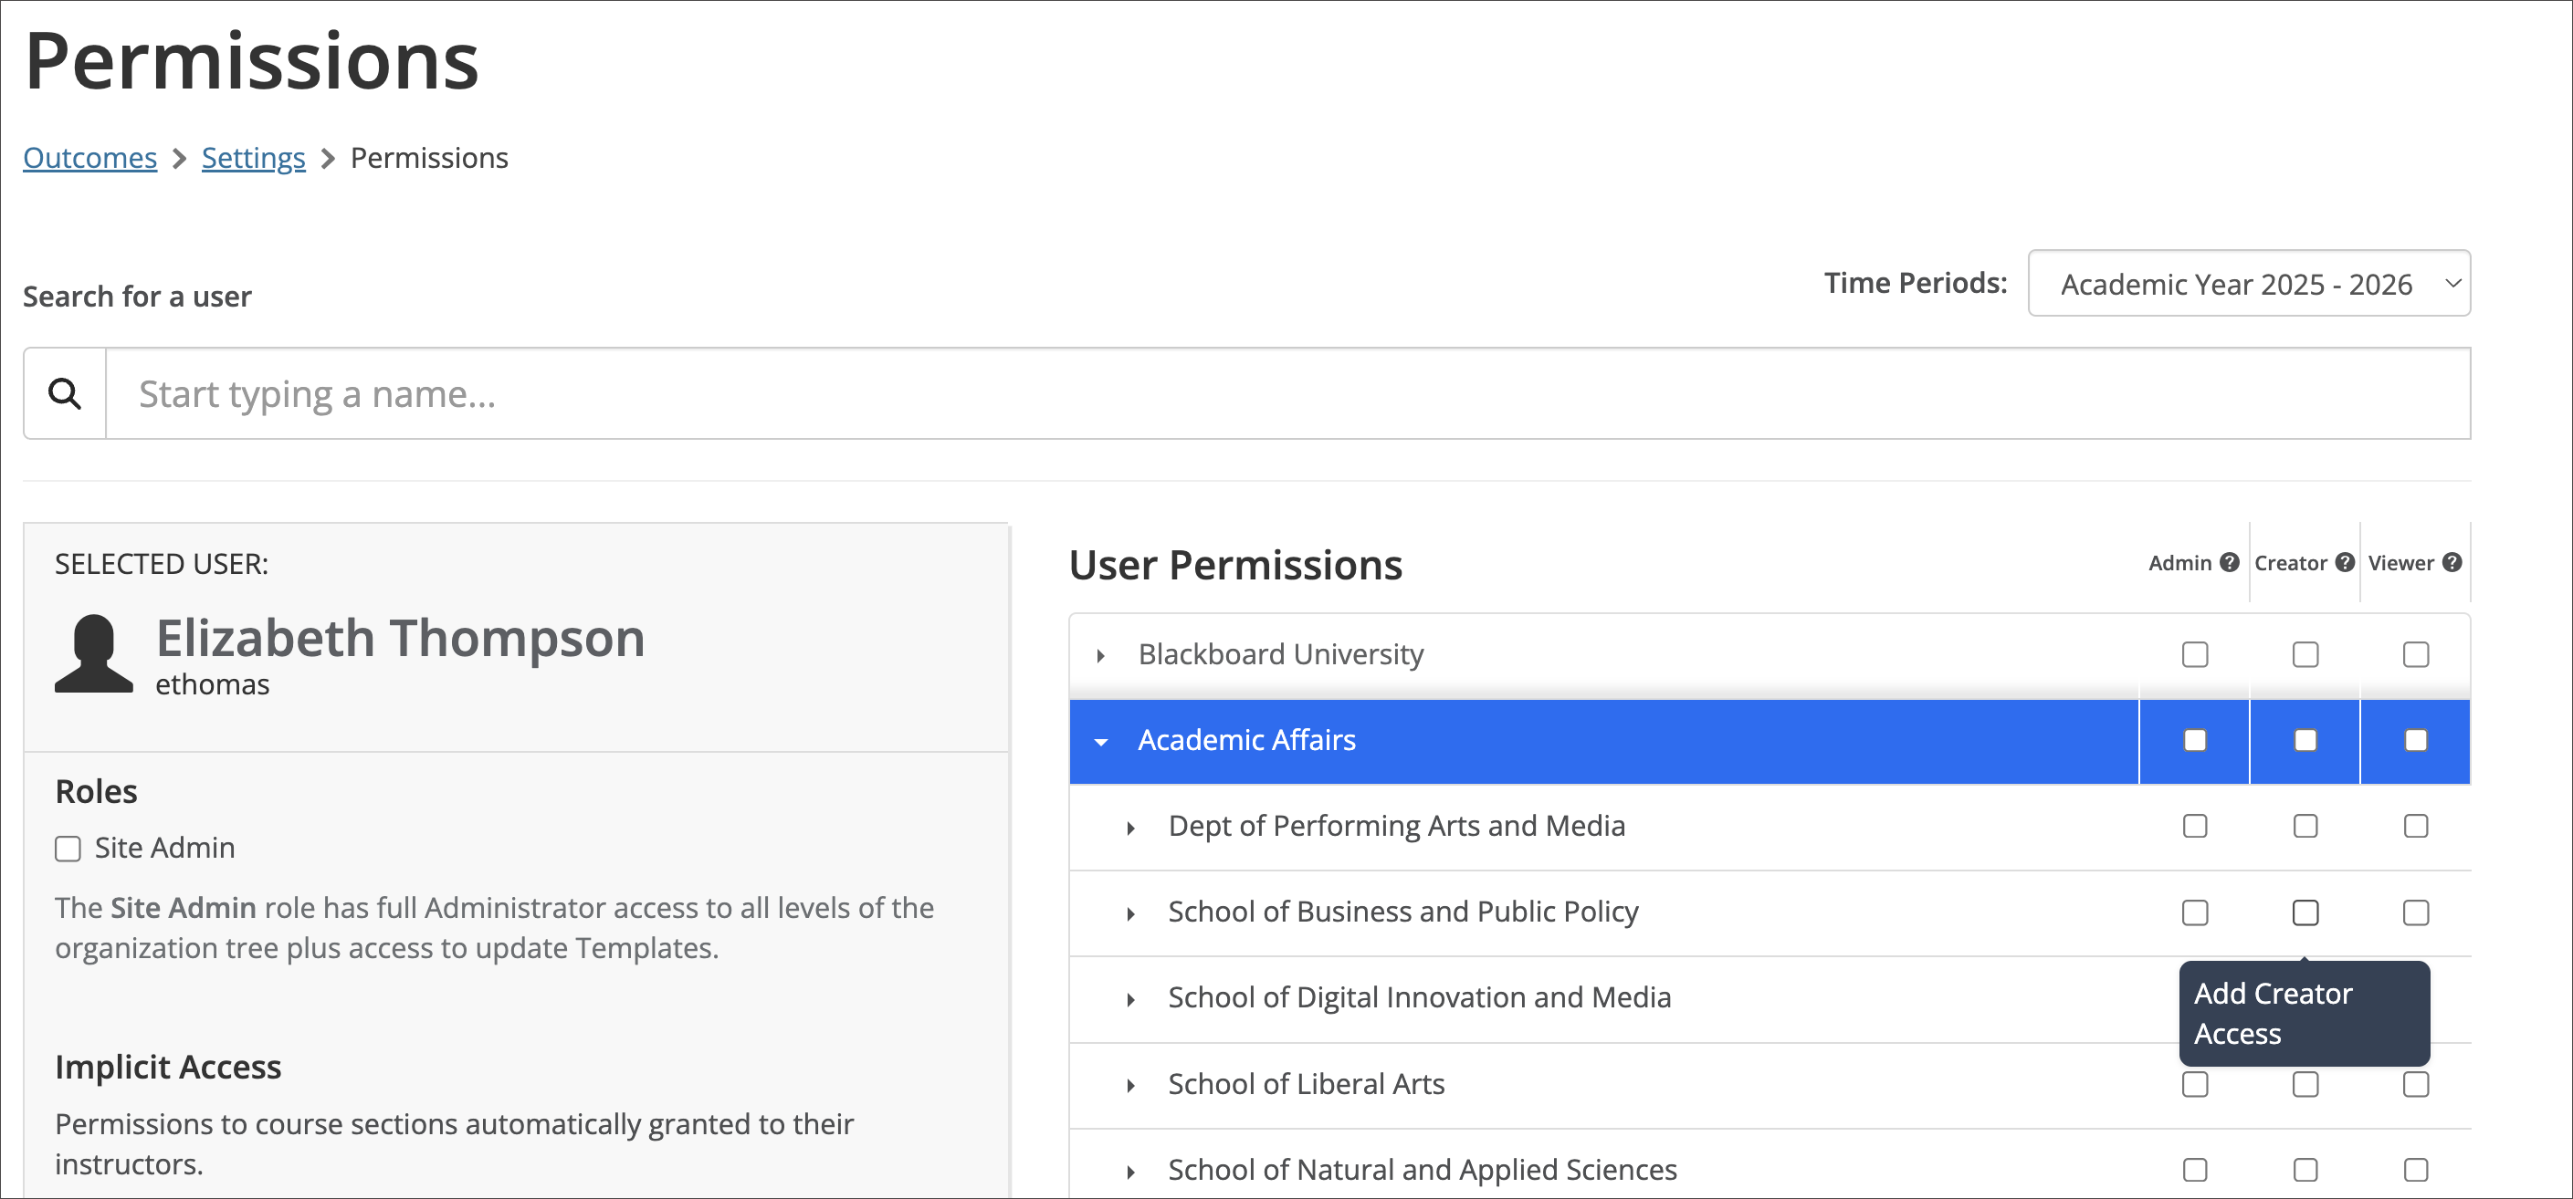The width and height of the screenshot is (2573, 1199).
Task: Check Admin for School of Natural and Applied Sciences
Action: (2194, 1170)
